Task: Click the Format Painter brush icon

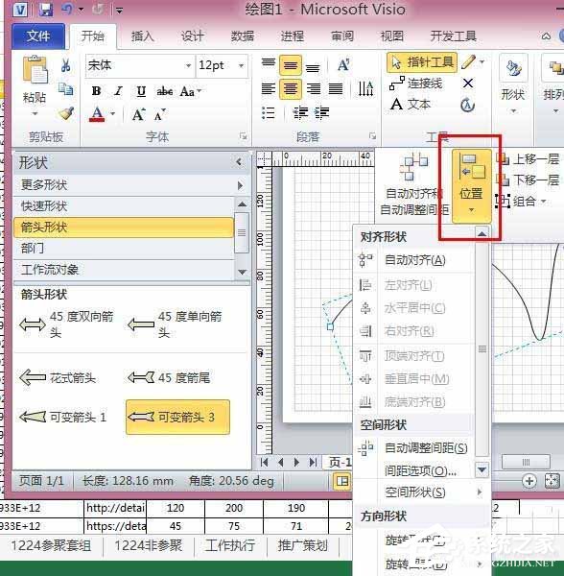Action: tap(66, 113)
